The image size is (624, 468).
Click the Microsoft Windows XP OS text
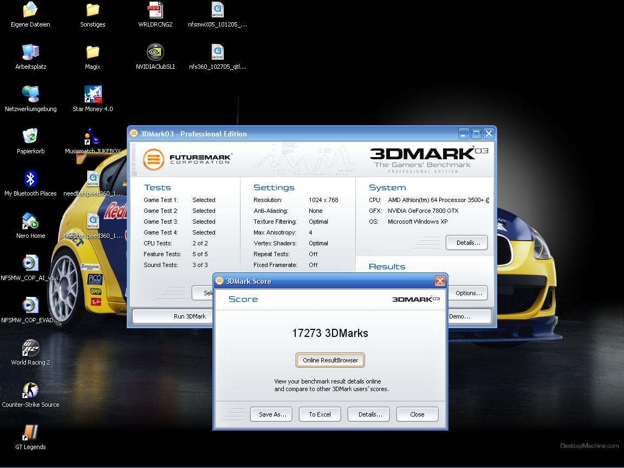tap(418, 221)
